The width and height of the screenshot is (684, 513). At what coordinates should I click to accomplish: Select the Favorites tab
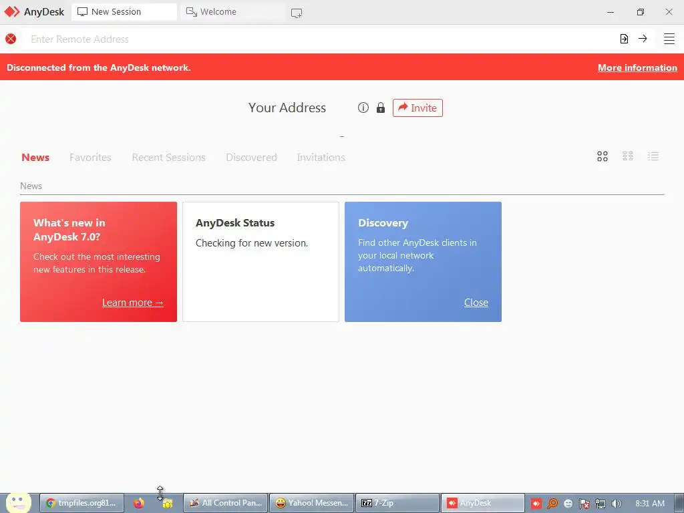pyautogui.click(x=90, y=158)
